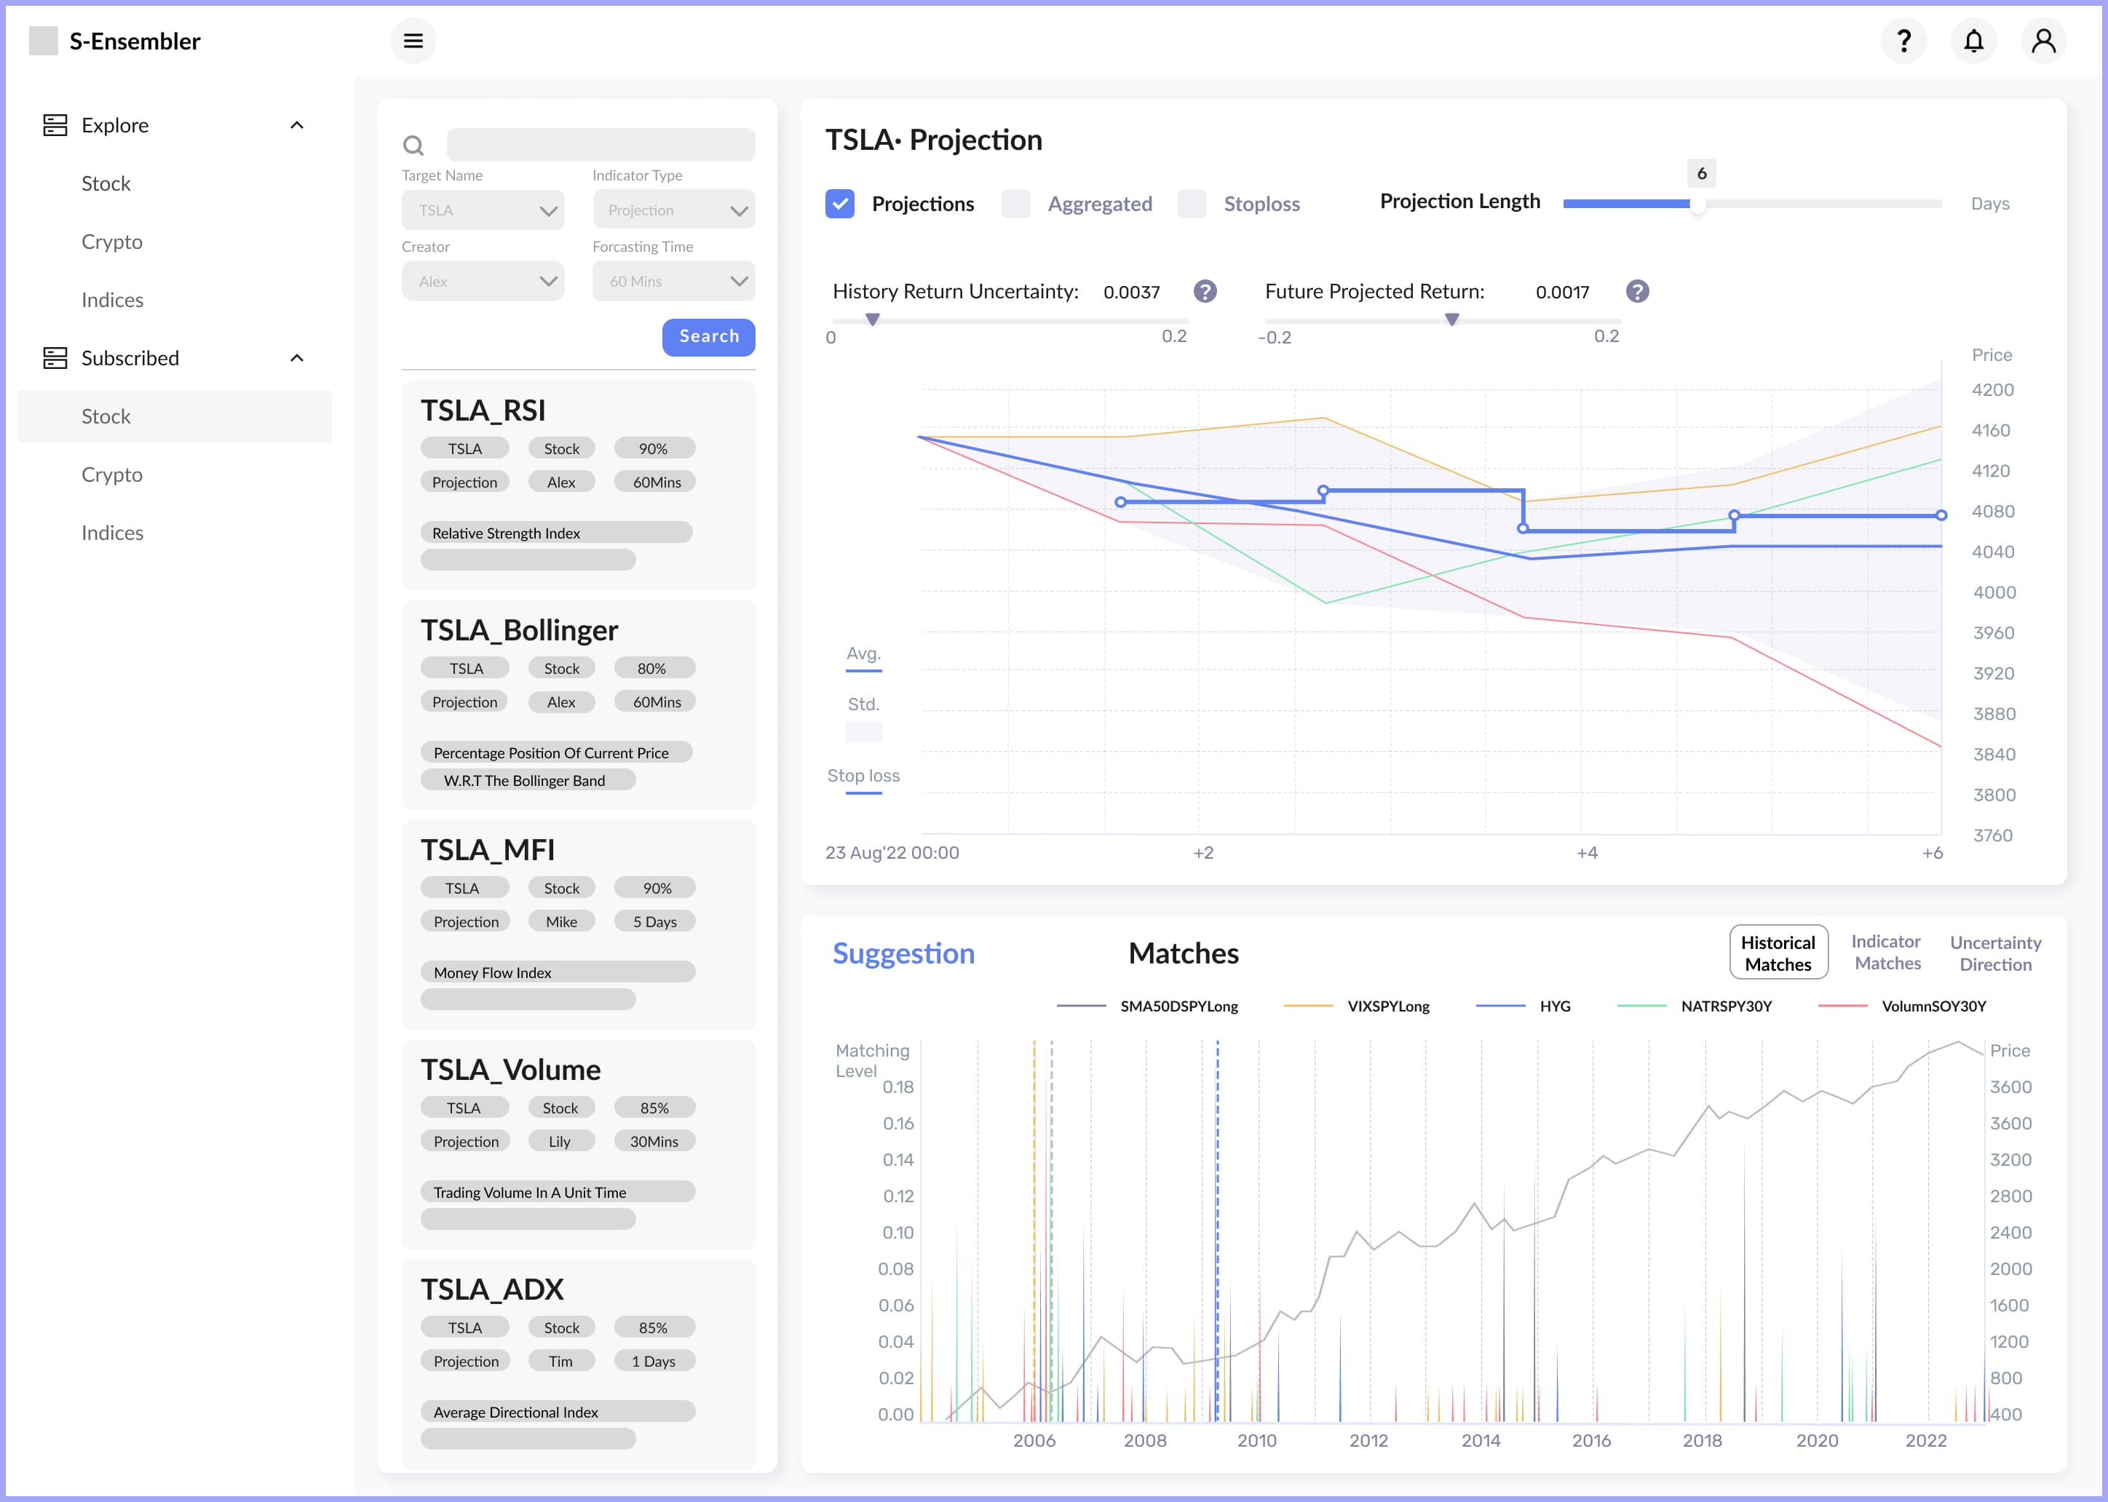Viewport: 2108px width, 1502px height.
Task: Open the TSLA_RSI indicator card
Action: (578, 485)
